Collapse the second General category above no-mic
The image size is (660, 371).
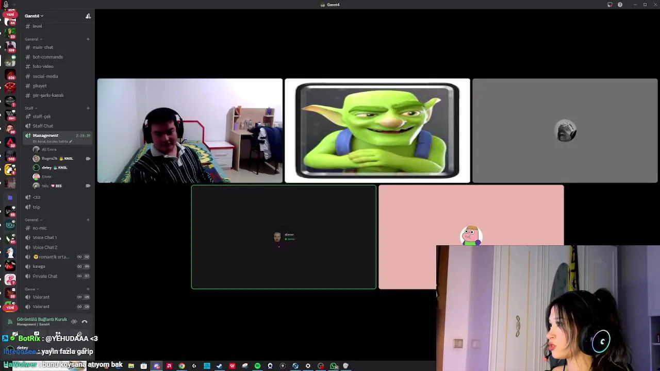(33, 220)
